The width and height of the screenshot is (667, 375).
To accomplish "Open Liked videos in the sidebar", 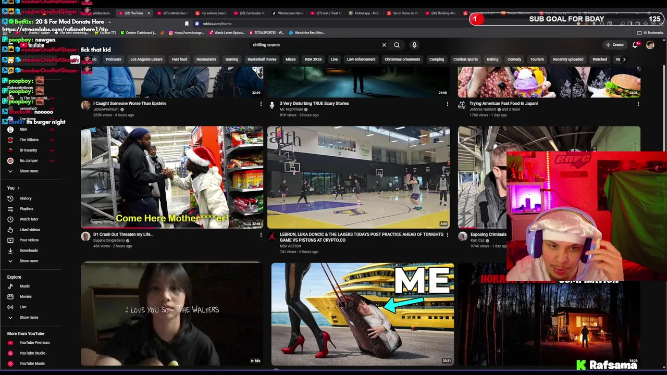I will pos(30,230).
